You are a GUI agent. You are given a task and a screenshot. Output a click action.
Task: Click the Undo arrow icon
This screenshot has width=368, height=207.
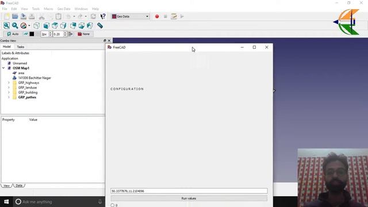[68, 16]
